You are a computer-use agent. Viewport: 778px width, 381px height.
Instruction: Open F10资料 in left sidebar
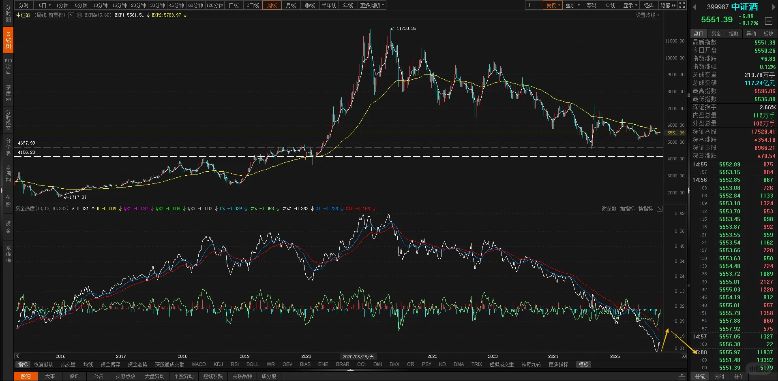click(8, 67)
